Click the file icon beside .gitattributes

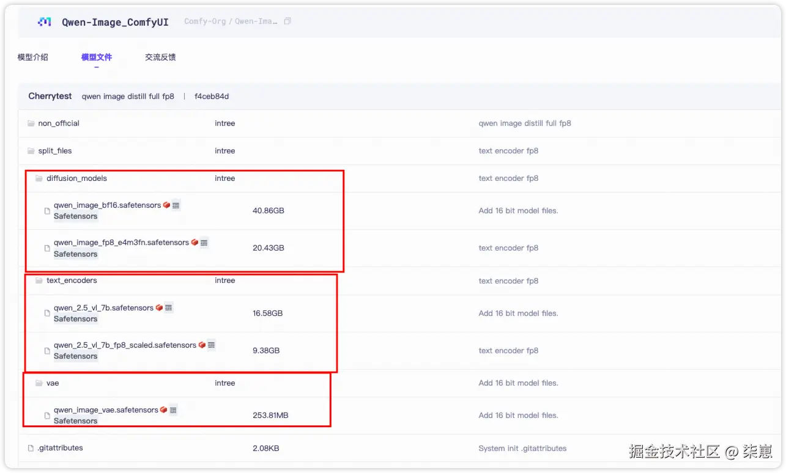coord(31,448)
